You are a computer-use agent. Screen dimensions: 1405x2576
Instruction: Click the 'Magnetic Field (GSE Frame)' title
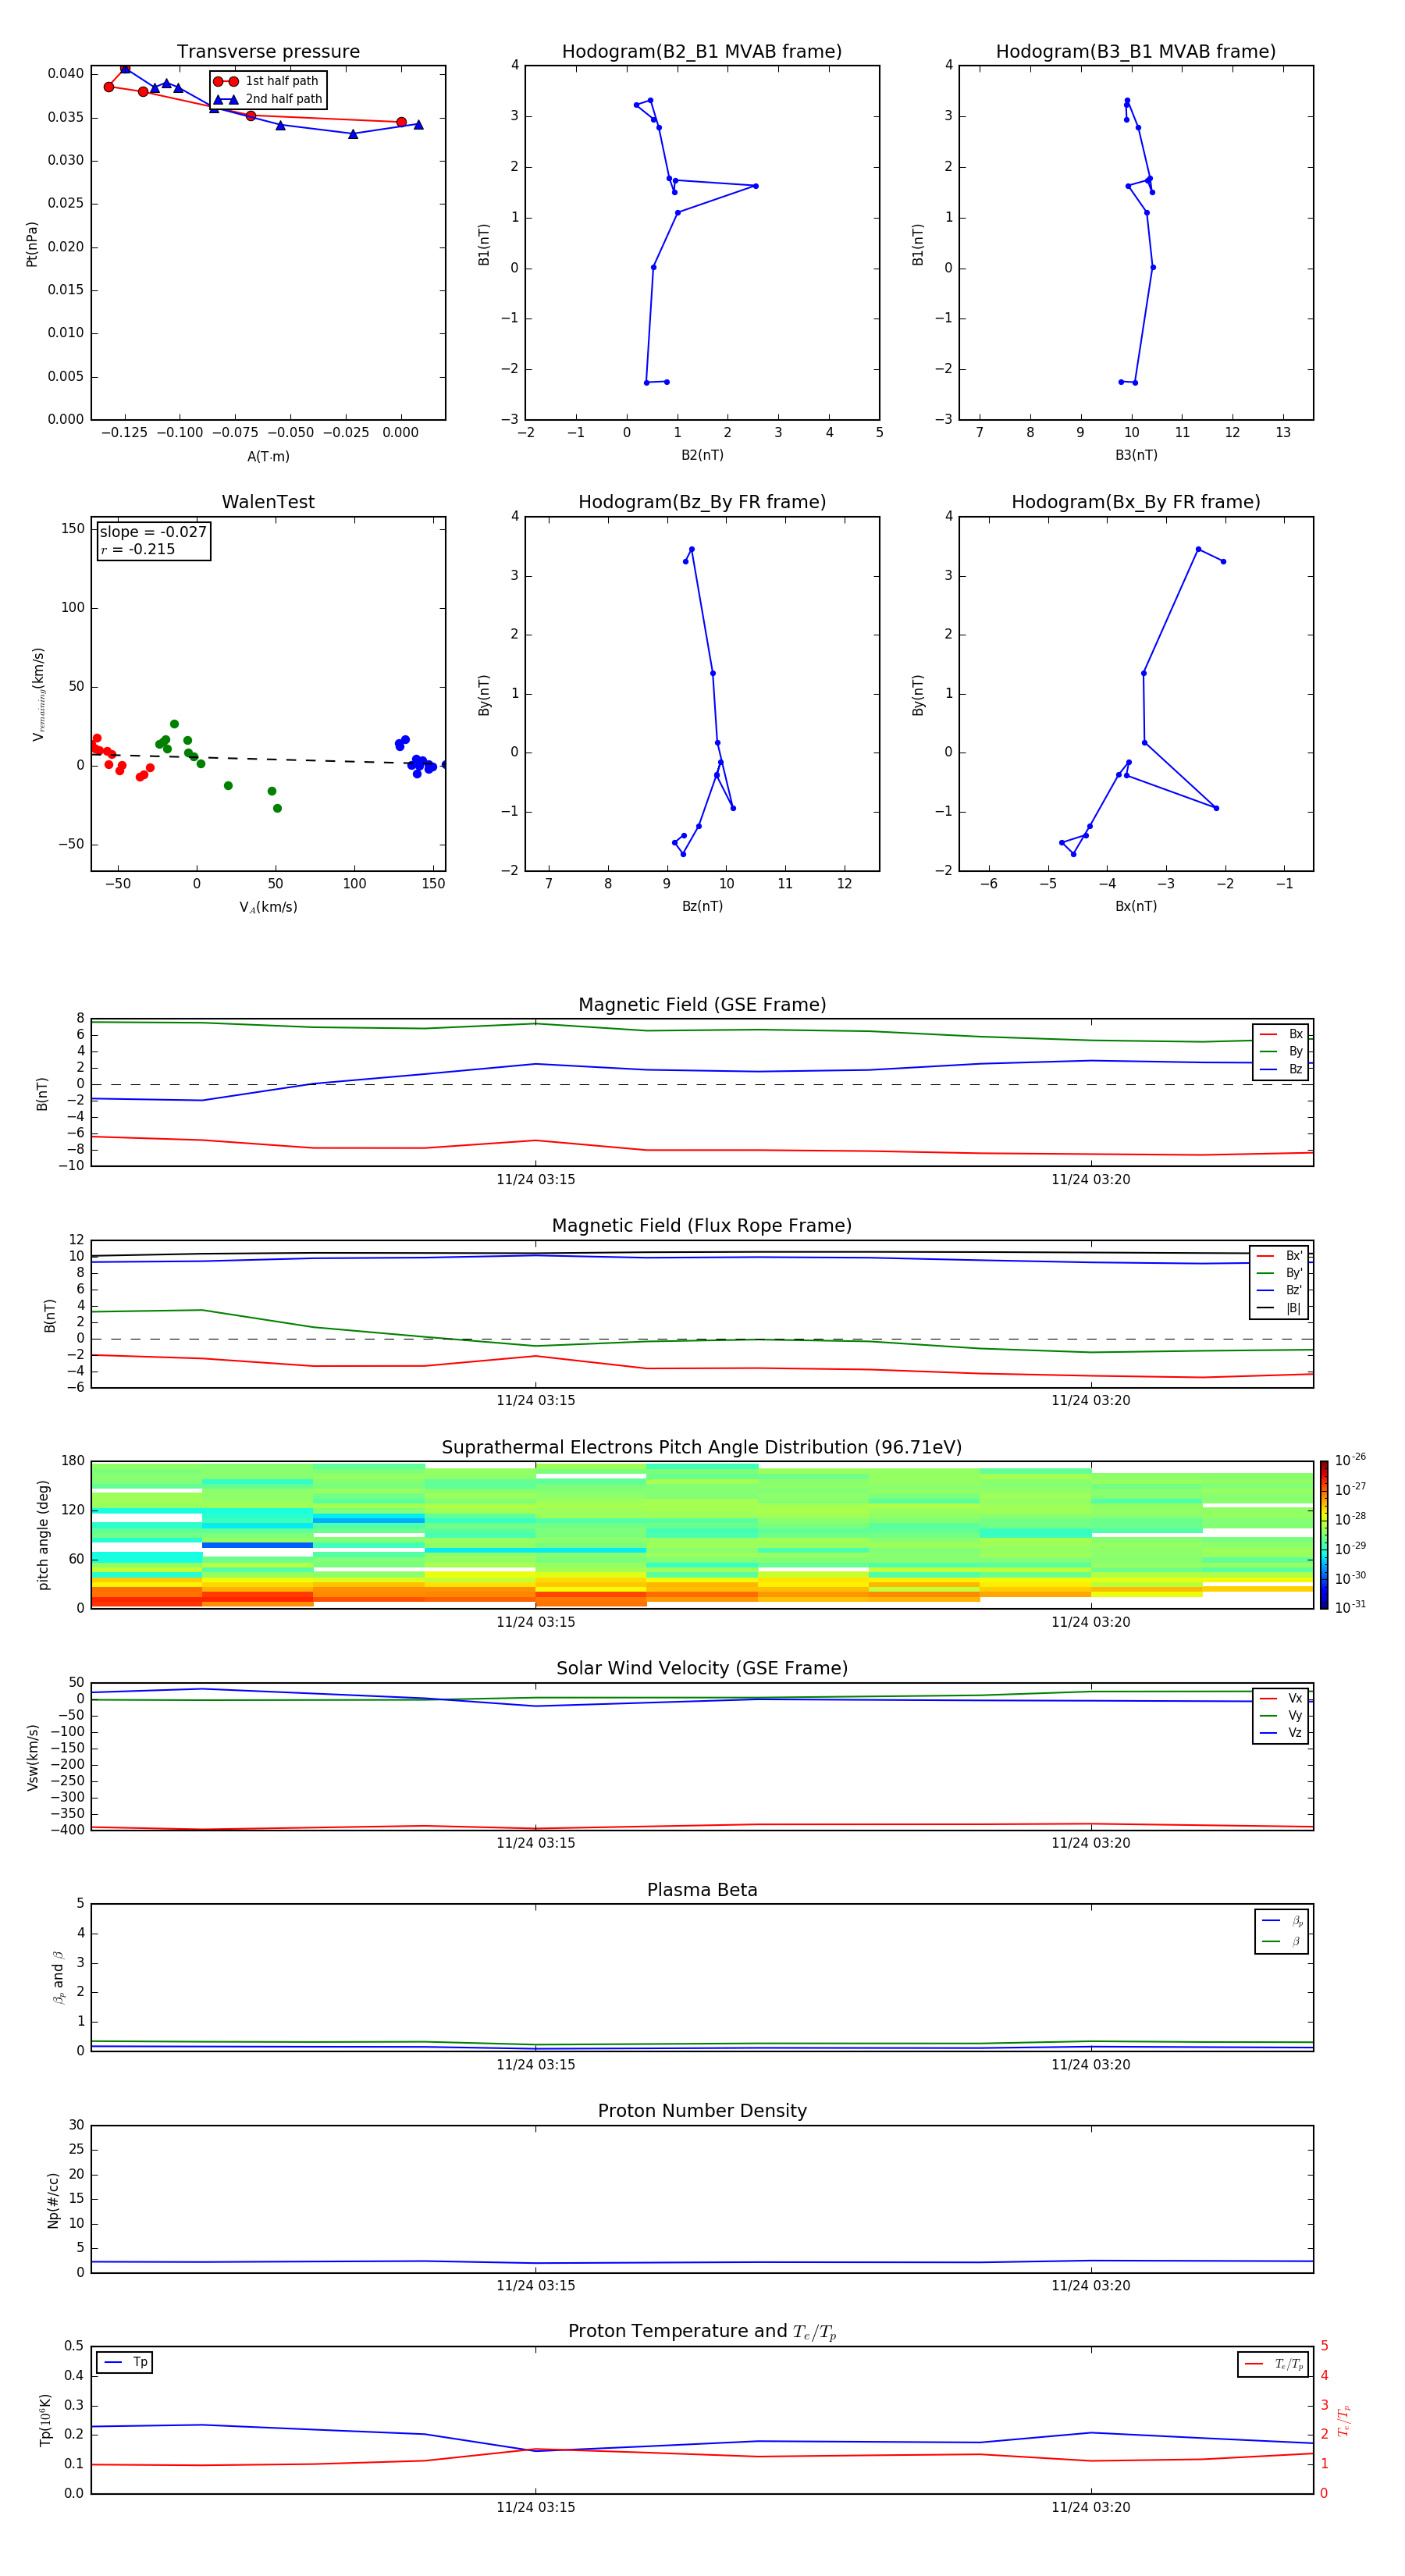[702, 1005]
